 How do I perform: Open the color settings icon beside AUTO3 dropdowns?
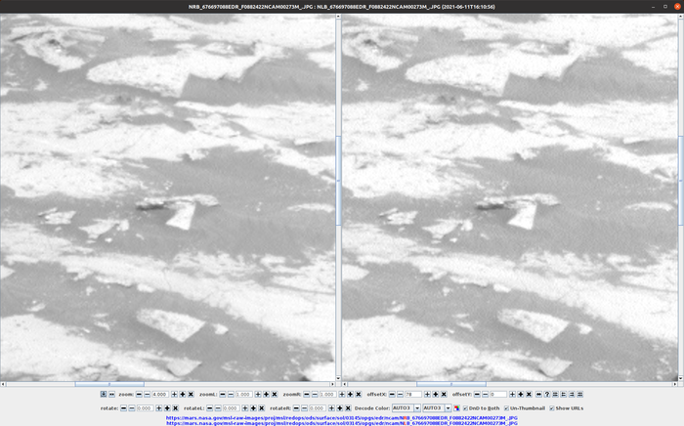pos(456,407)
